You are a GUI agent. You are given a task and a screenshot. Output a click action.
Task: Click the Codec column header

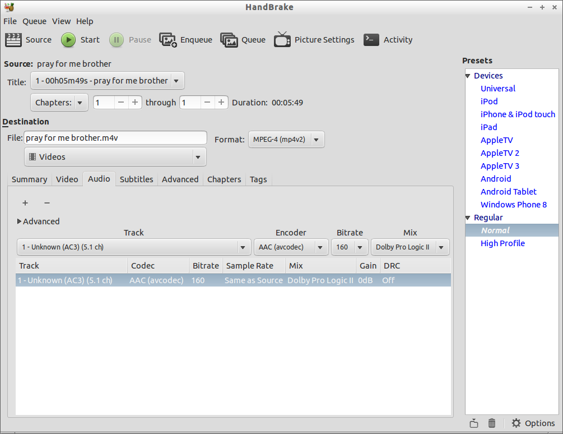tap(159, 266)
